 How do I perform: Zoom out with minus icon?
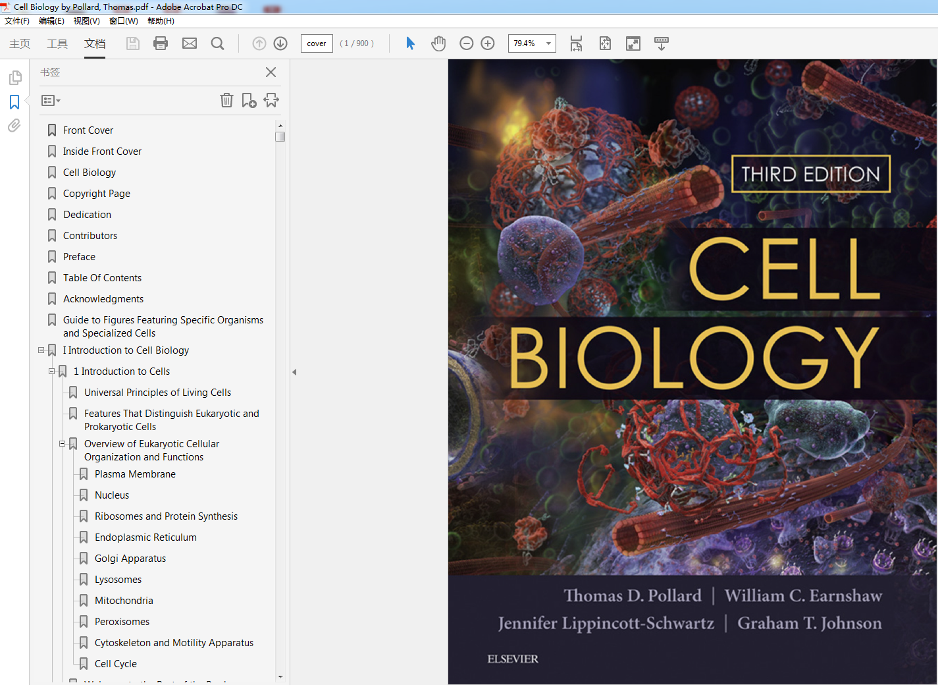point(467,43)
